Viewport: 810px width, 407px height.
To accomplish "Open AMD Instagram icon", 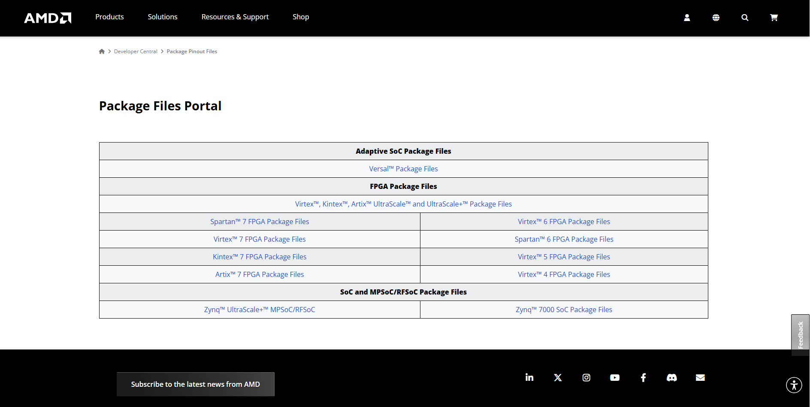I will (586, 377).
